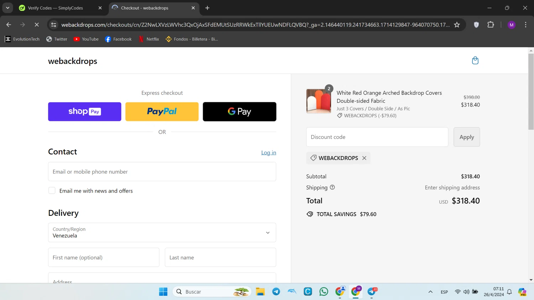Select the Checkout - webackdrops tab

click(x=154, y=8)
